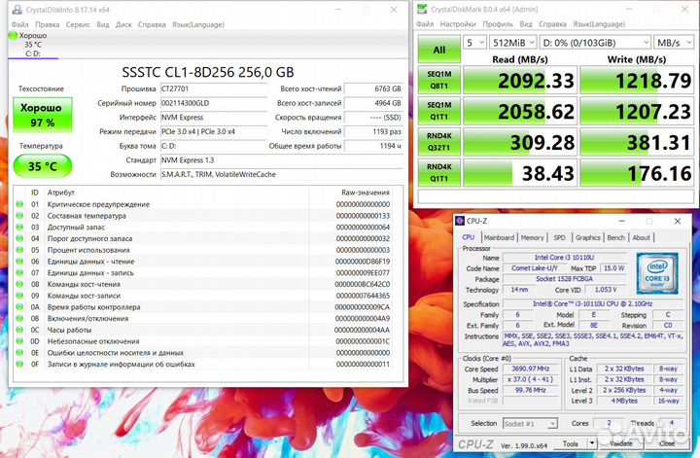The image size is (700, 458).
Task: Run the RND4K Q32T1 test
Action: (439, 142)
